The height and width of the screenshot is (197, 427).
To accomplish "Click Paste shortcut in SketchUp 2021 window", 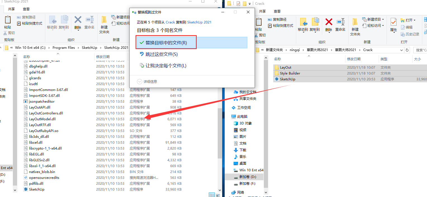I will point(30,23).
